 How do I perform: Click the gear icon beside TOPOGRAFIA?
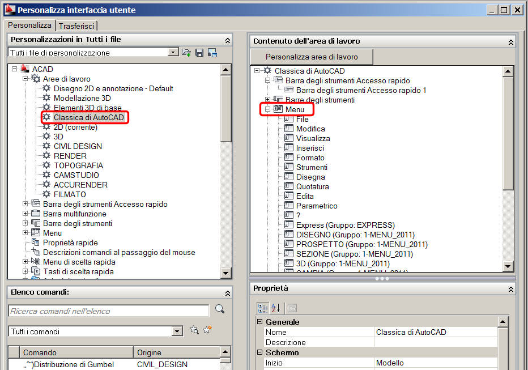[x=46, y=165]
